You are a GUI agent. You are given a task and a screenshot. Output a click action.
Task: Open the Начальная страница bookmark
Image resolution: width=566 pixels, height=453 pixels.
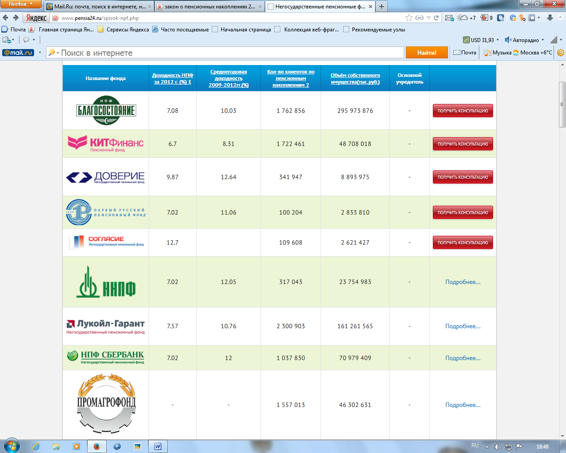pyautogui.click(x=241, y=30)
